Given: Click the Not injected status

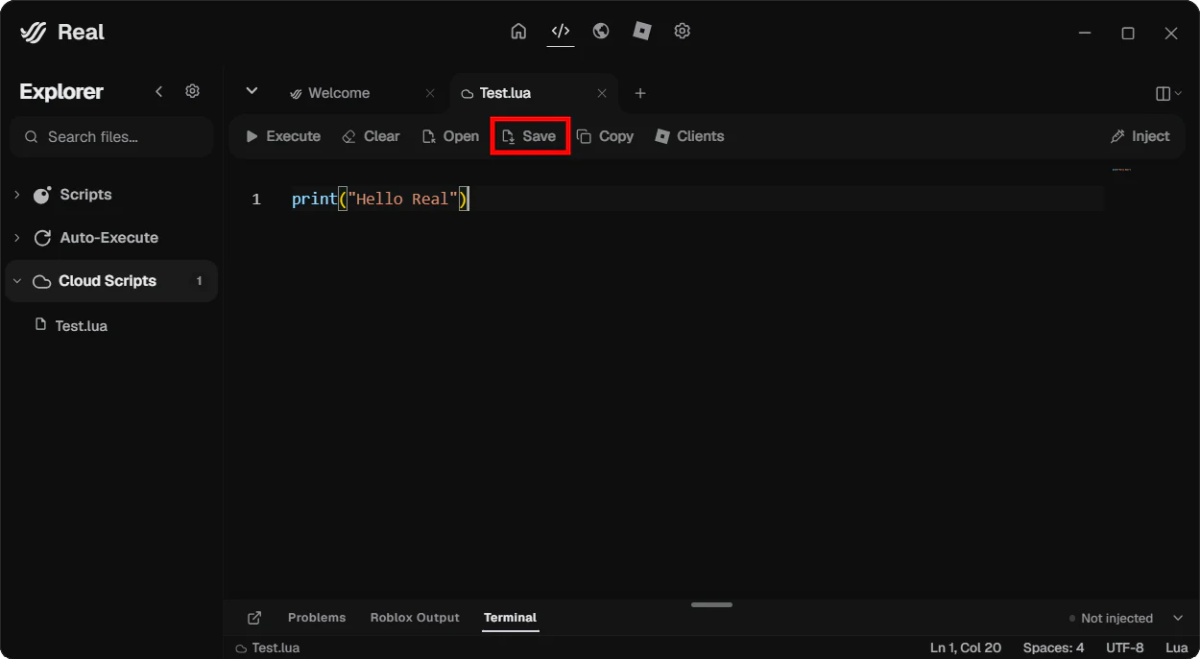Looking at the screenshot, I should (x=1111, y=619).
